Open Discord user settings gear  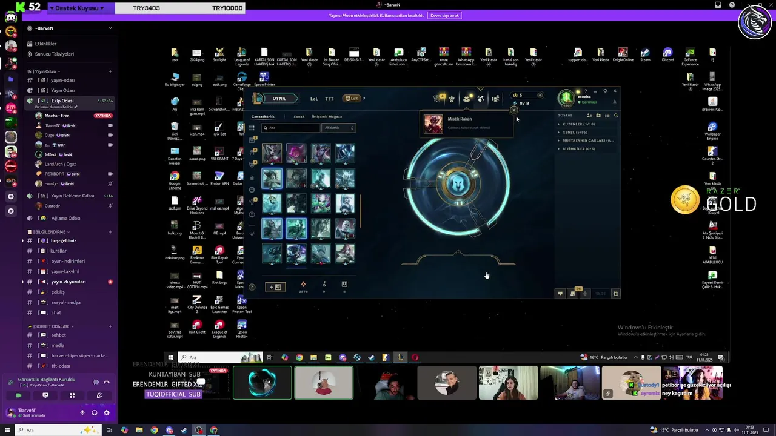[107, 413]
